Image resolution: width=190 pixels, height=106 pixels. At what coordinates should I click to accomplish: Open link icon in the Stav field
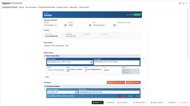pos(114,25)
